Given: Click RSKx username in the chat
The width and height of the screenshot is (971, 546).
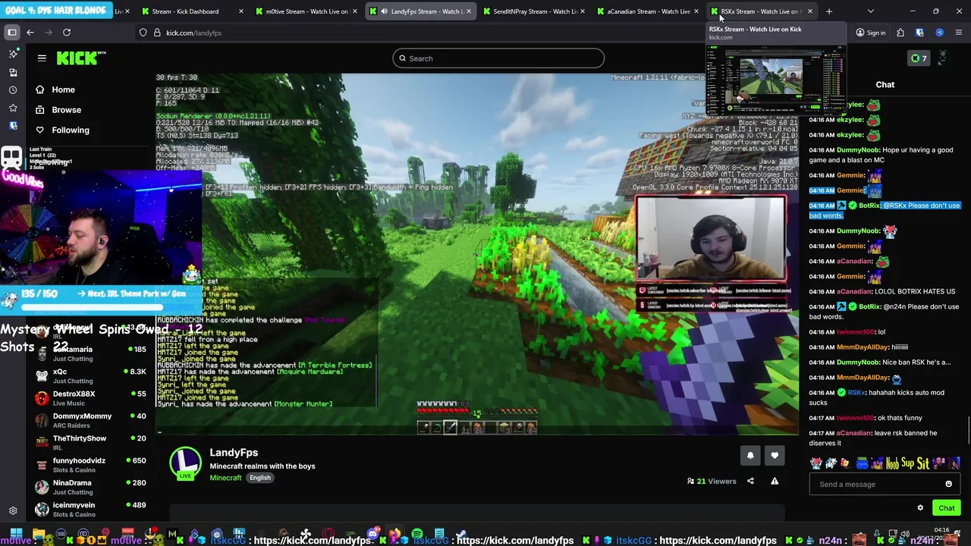Looking at the screenshot, I should coord(856,393).
